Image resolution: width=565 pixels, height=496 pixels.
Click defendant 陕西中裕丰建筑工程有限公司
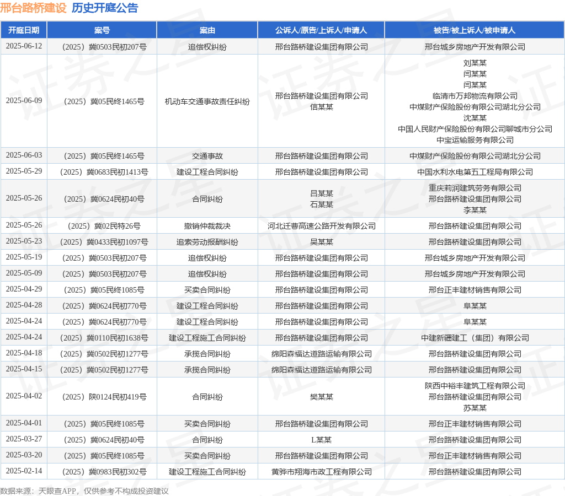(475, 386)
